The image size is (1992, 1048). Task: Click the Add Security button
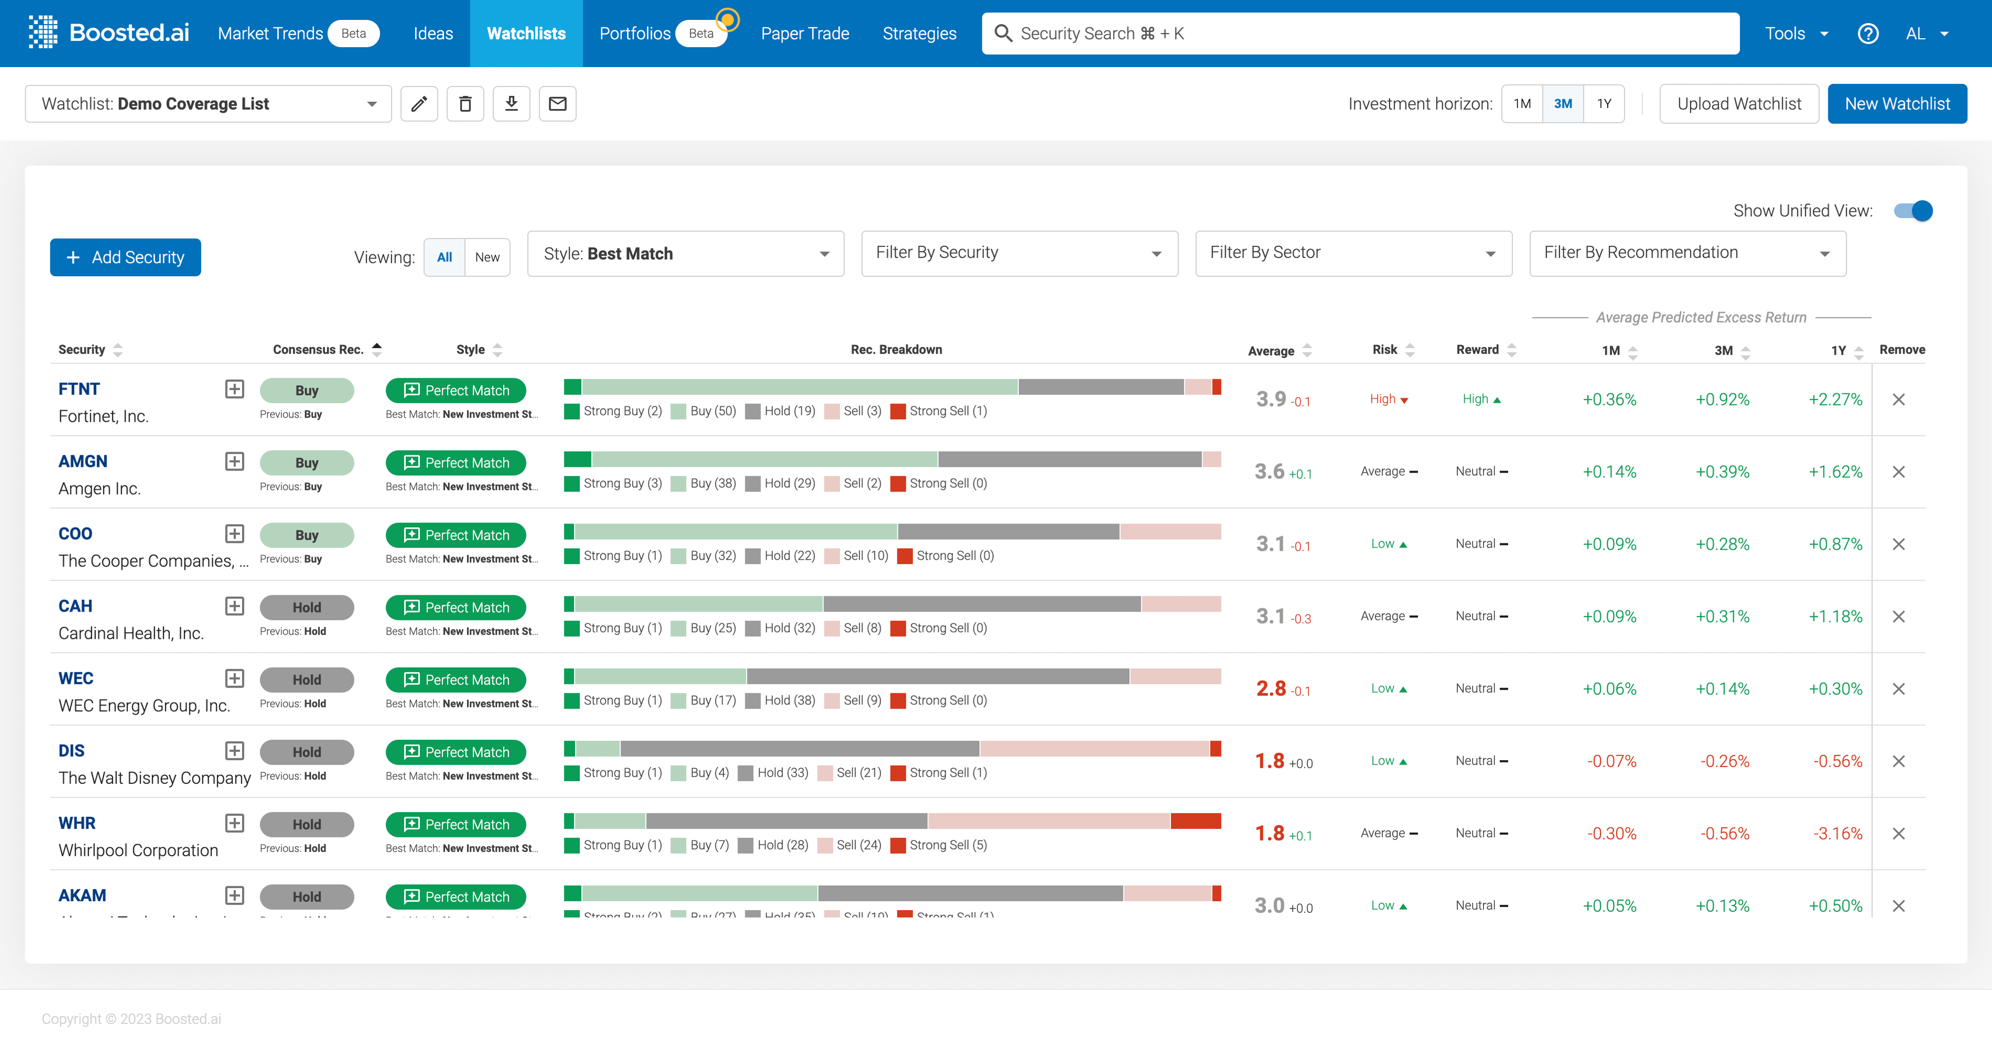125,257
